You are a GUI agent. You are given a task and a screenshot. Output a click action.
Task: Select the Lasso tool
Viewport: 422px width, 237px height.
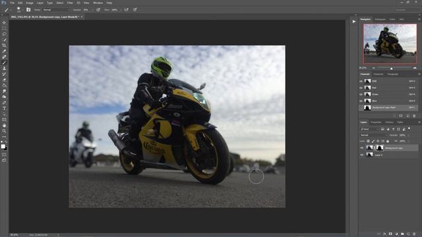point(4,34)
